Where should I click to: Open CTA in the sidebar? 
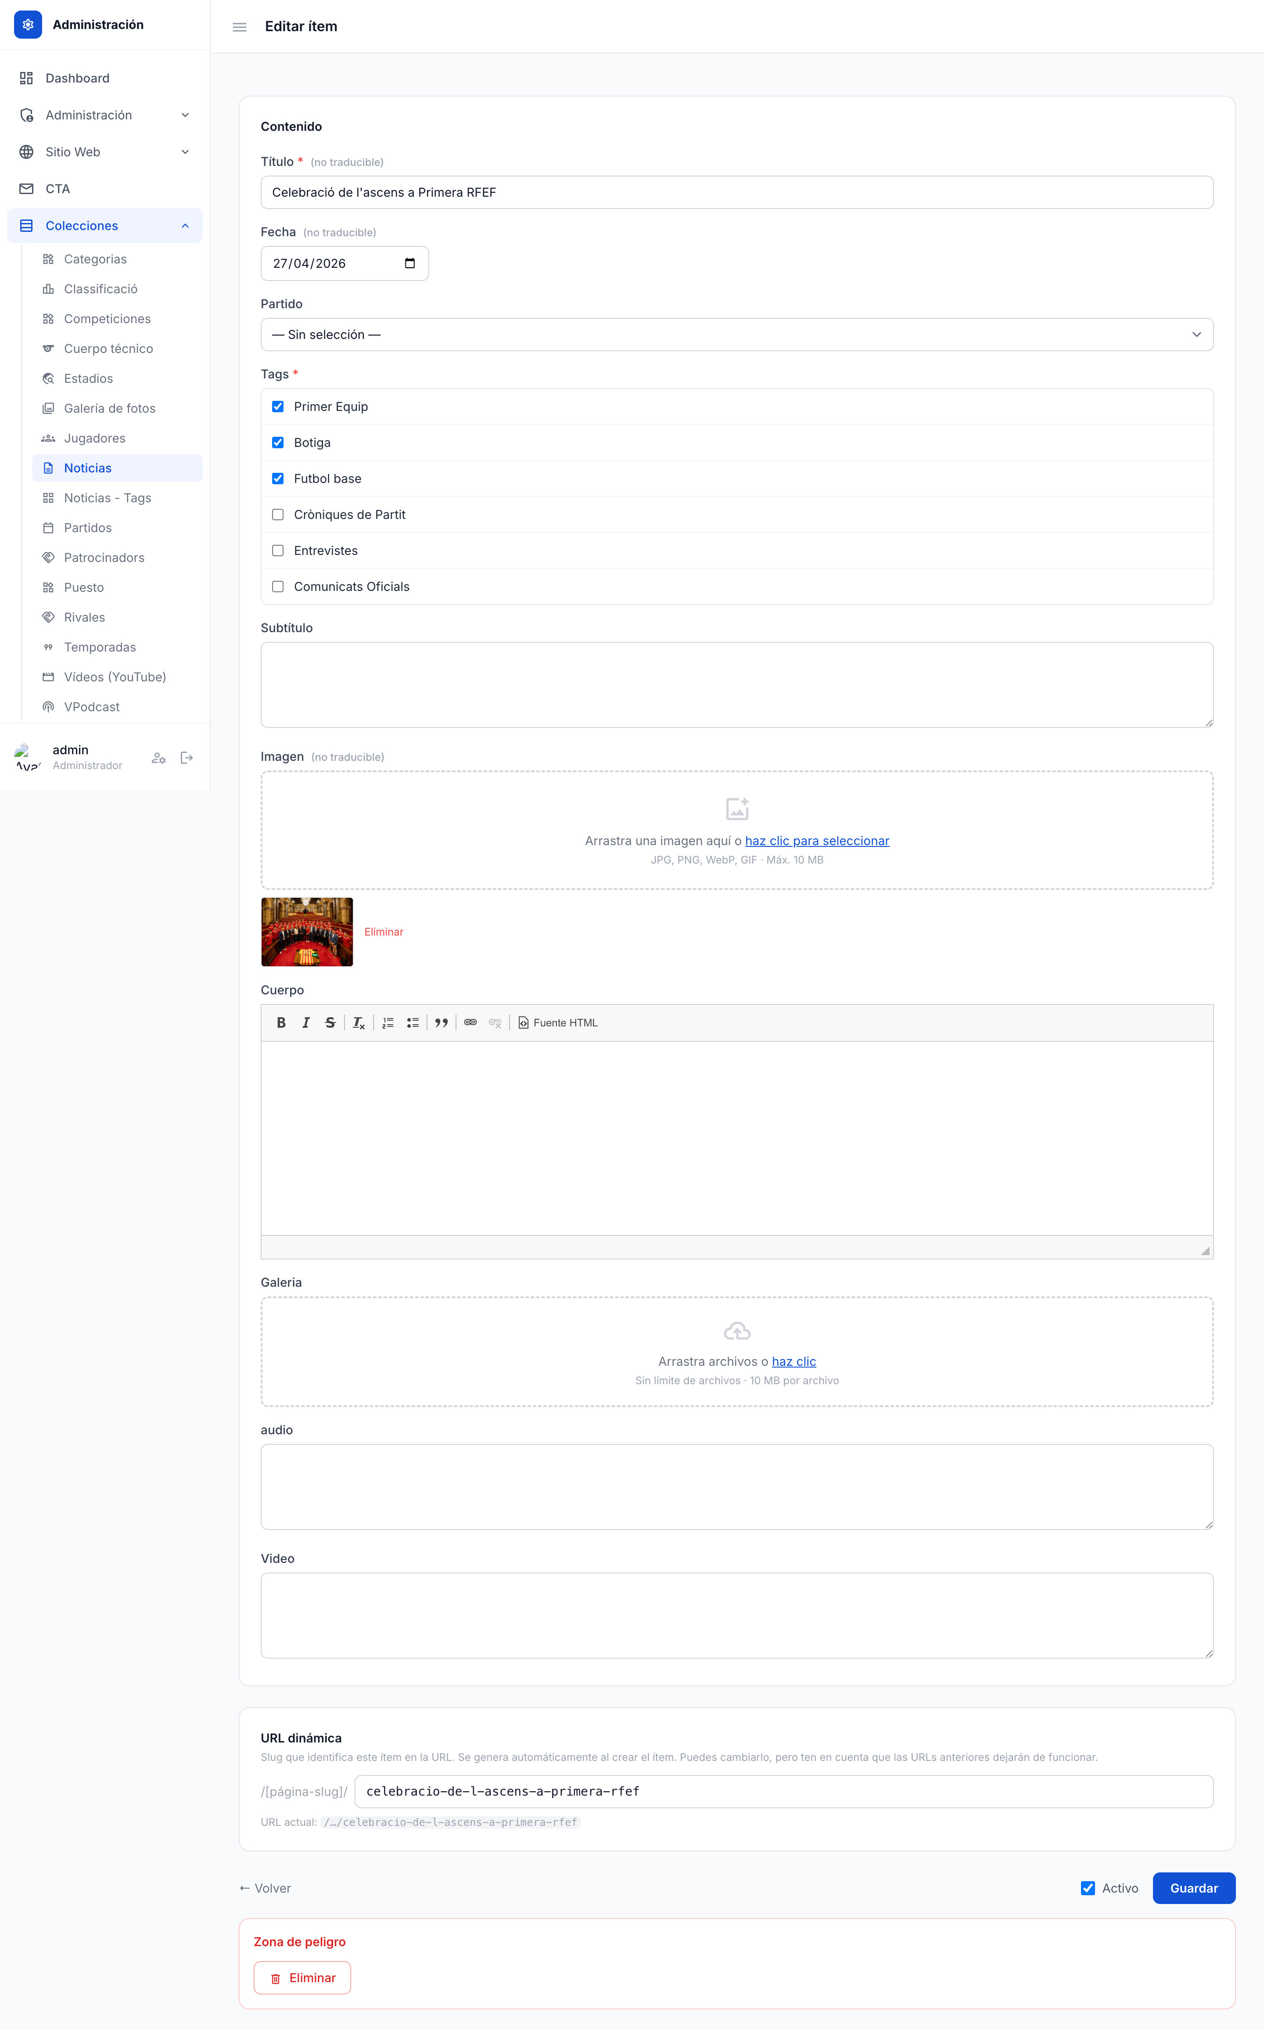(x=104, y=189)
